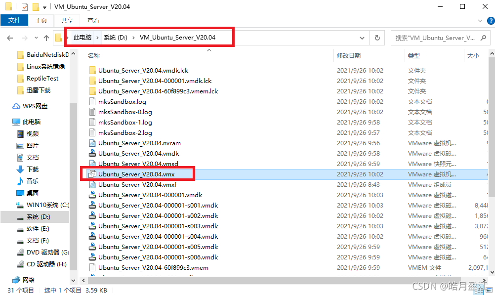This screenshot has width=495, height=295.
Task: Select 文档 (F:) drive in sidebar
Action: pos(33,241)
